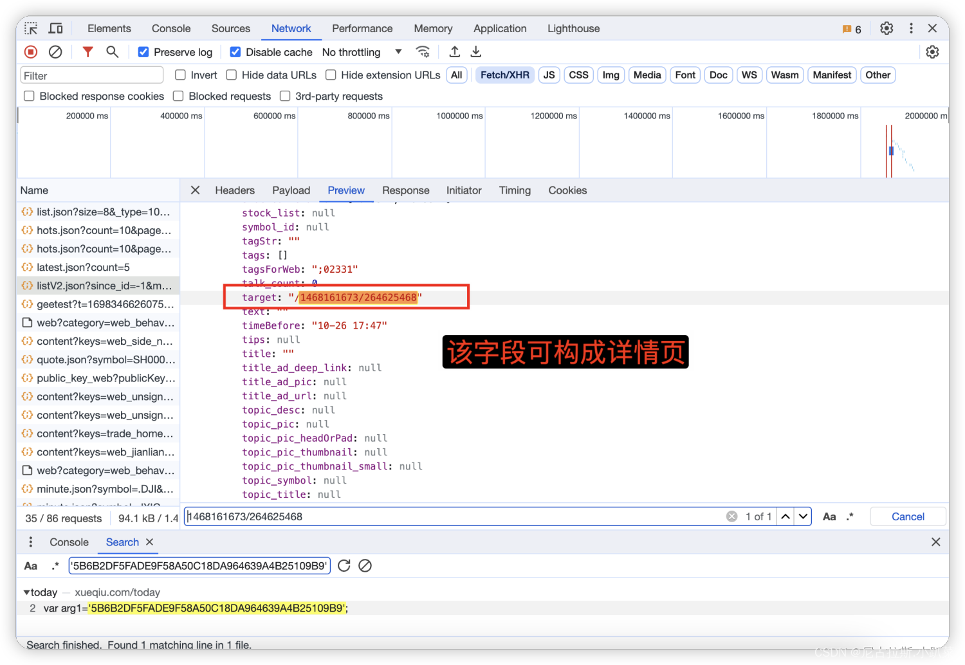The height and width of the screenshot is (665, 965).
Task: Click the network Filter text field
Action: (92, 75)
